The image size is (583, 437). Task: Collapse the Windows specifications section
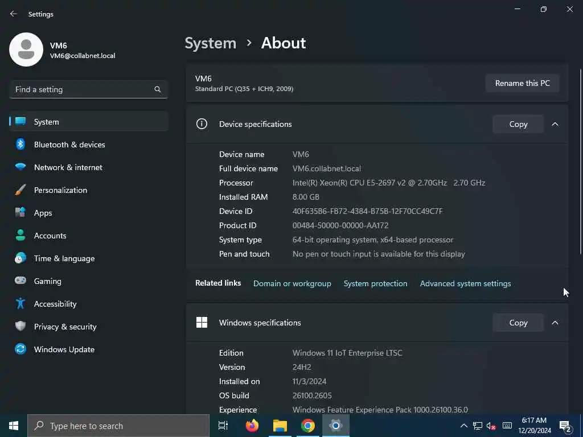pos(555,323)
